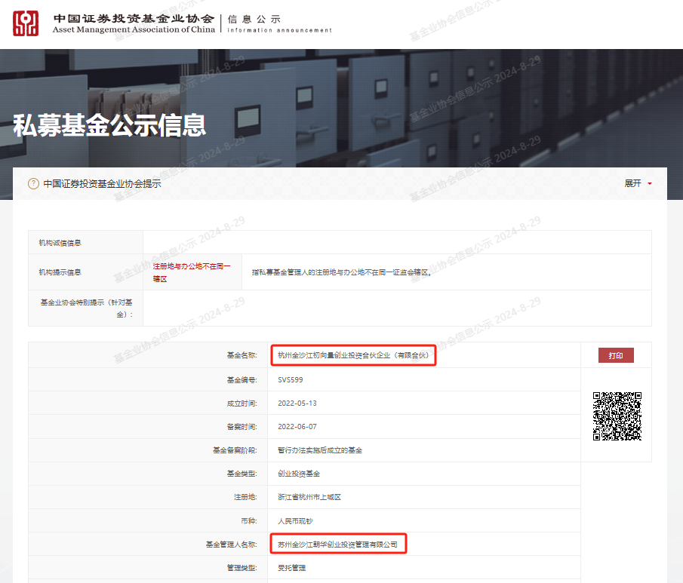Click the 展开 dropdown arrow

point(649,183)
